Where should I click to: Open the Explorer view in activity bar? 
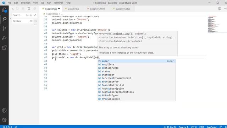[4, 10]
